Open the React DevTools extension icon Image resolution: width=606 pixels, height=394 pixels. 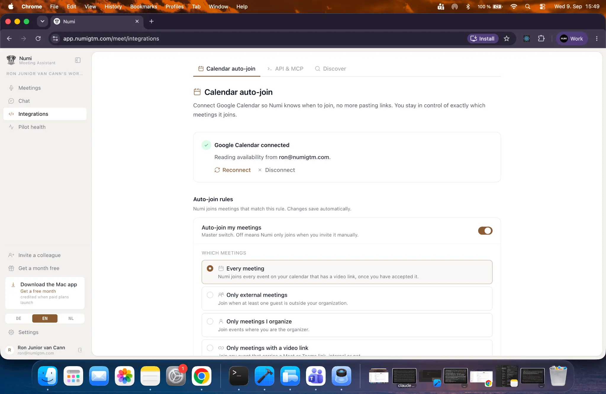click(x=527, y=39)
